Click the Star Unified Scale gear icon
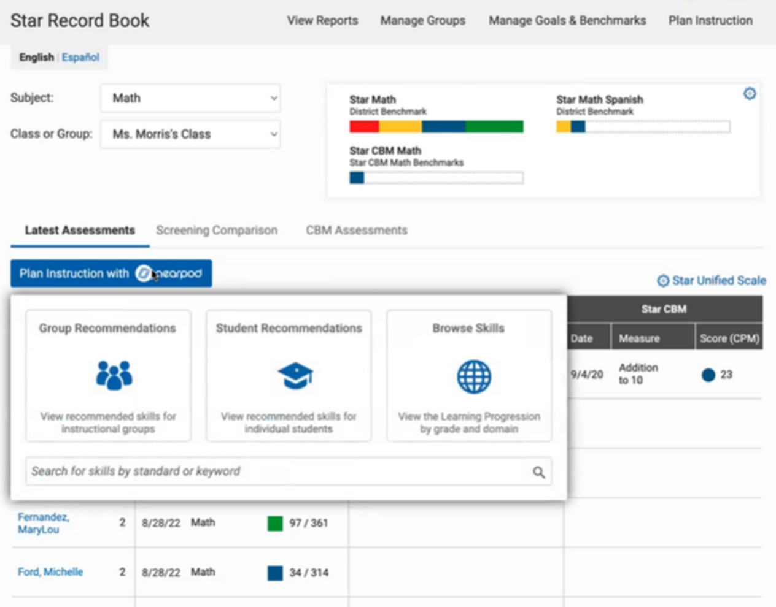 (663, 281)
